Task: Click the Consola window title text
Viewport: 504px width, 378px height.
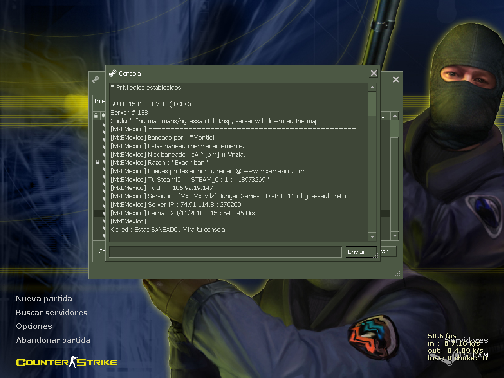Action: coord(130,74)
